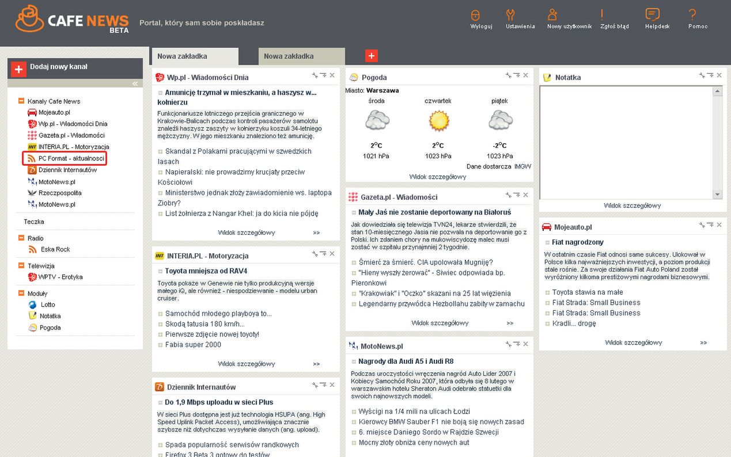Open 'Pierwsze zdjęcie nowej toyoty!' headline

(x=212, y=334)
